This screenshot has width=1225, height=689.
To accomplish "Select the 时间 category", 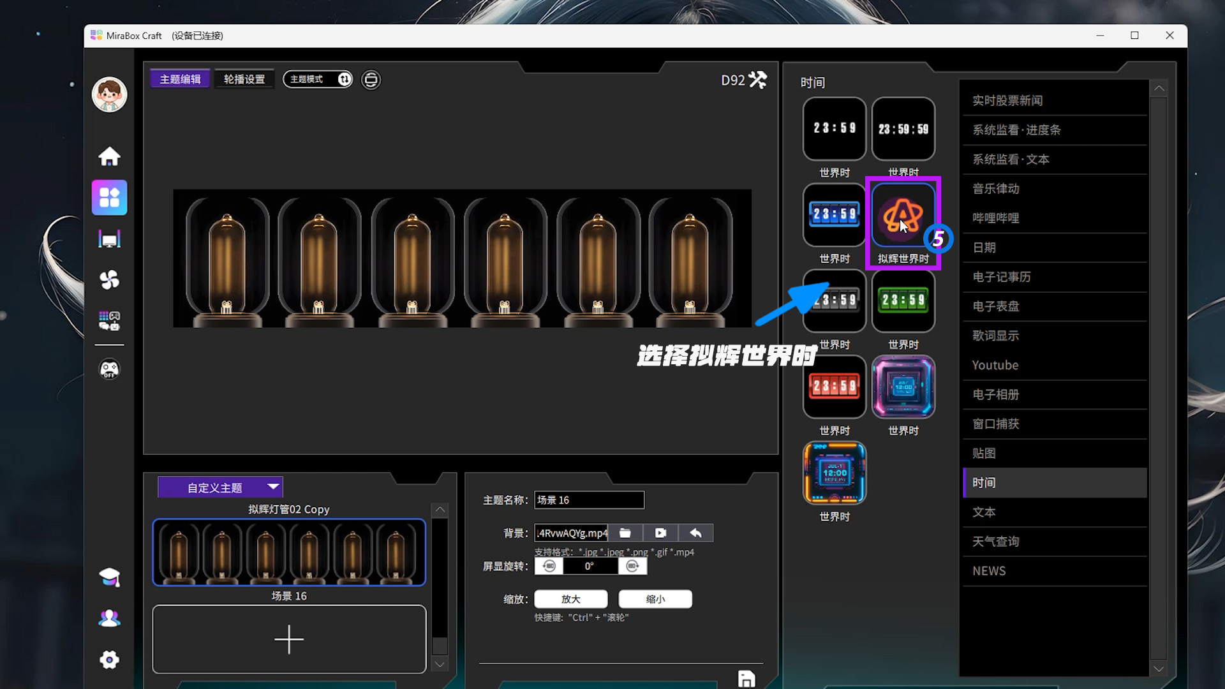I will [1055, 482].
